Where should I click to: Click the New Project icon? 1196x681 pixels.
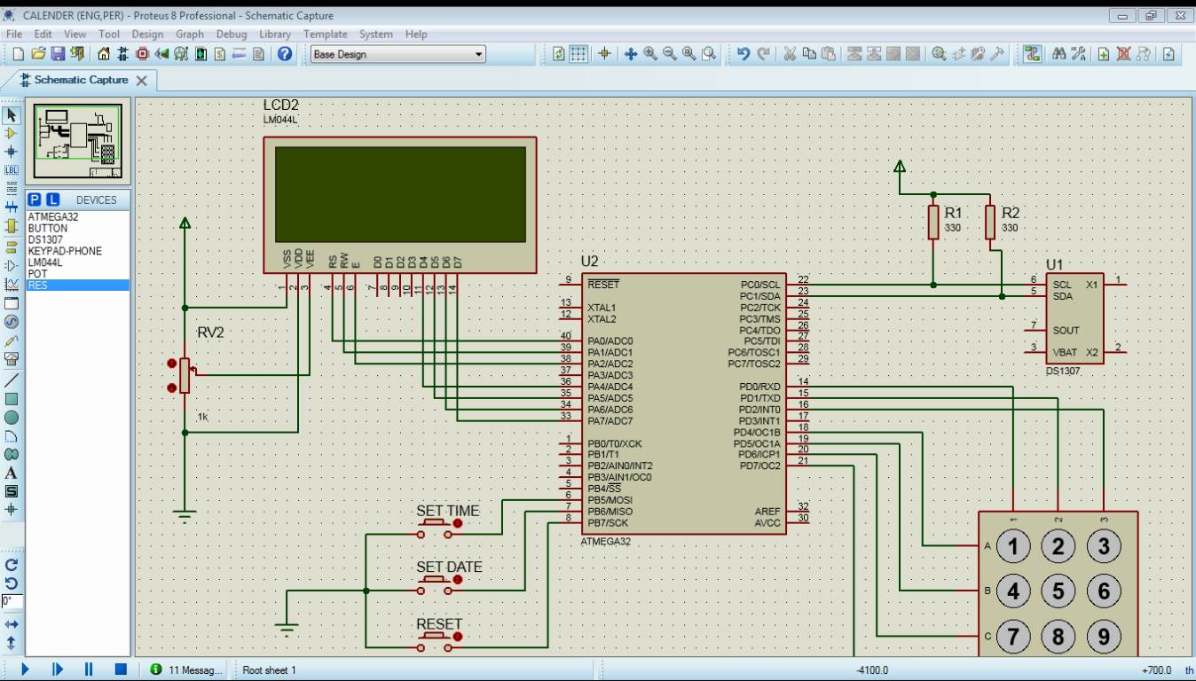point(19,54)
